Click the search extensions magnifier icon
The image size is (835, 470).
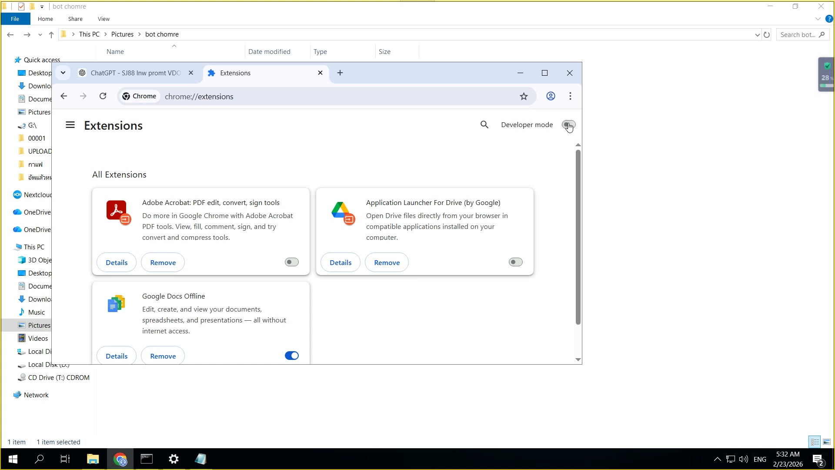484,125
